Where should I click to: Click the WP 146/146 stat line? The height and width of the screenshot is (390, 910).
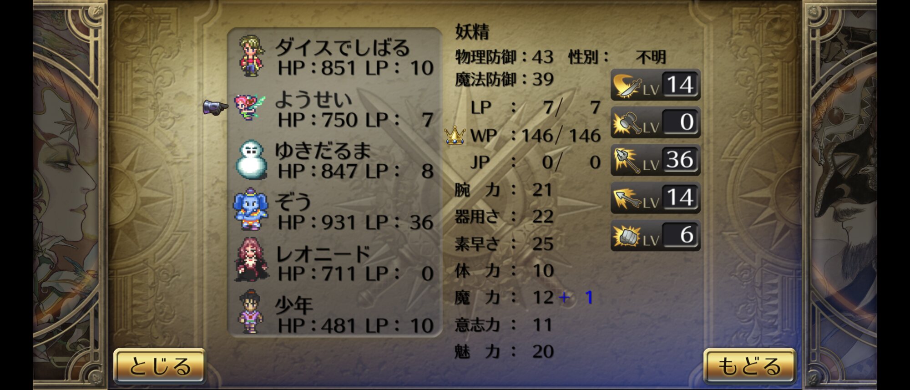click(535, 136)
